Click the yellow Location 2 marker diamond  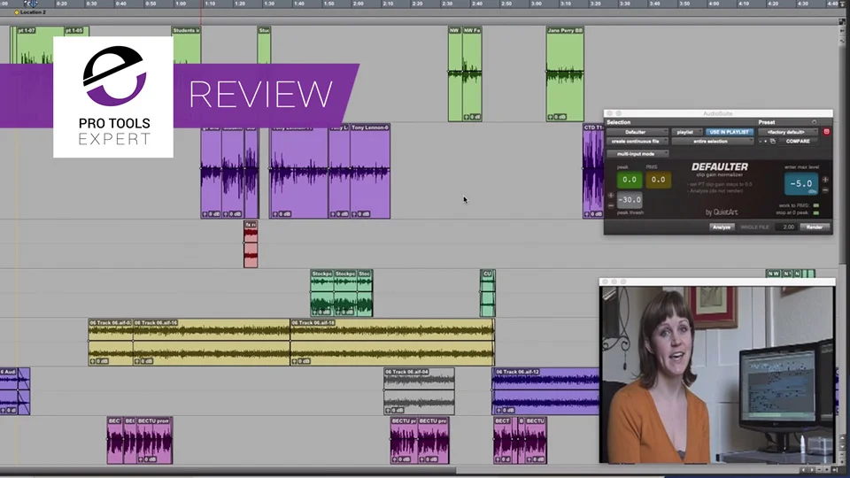17,12
